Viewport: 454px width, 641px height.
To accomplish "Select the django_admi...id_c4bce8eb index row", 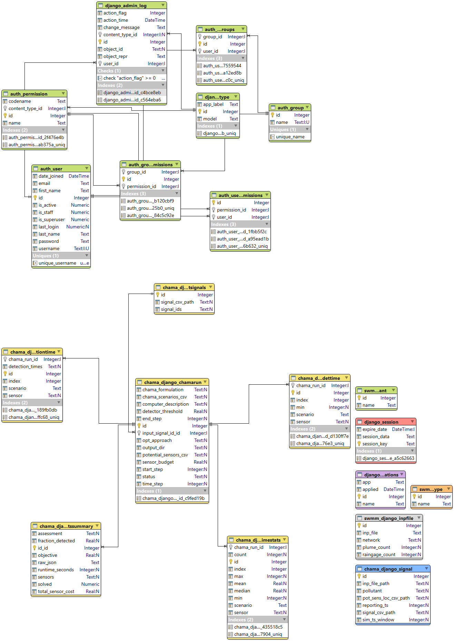I will 131,92.
